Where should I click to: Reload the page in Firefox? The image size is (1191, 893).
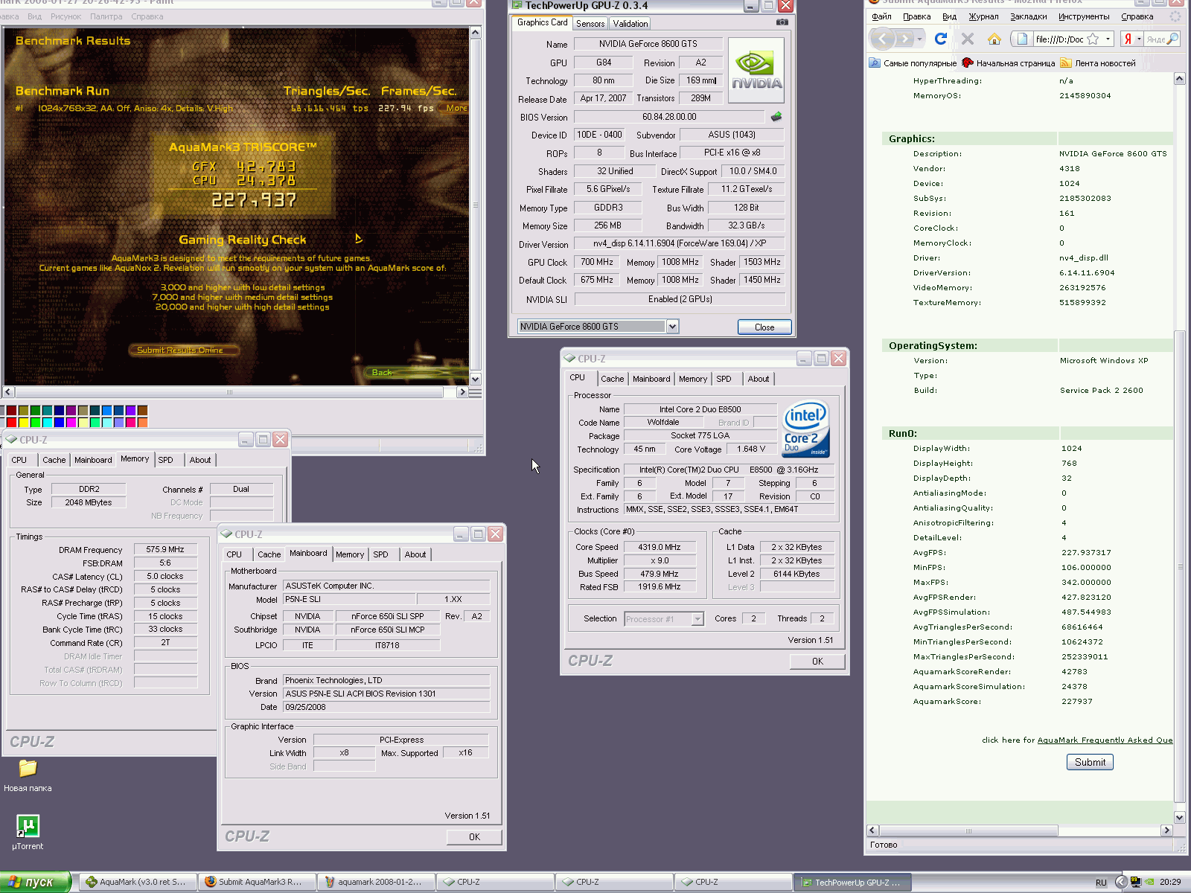click(x=941, y=39)
